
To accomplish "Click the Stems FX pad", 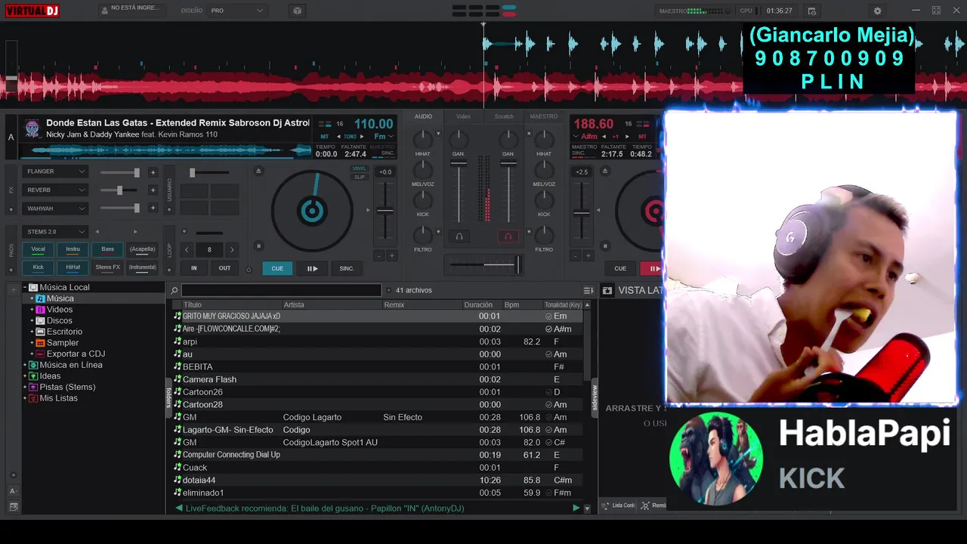I will 107,267.
